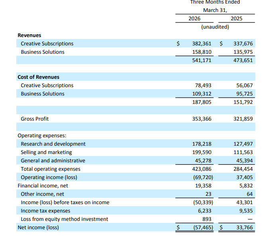Click financial income value 19,358
Image resolution: width=280 pixels, height=236 pixels.
tap(203, 186)
